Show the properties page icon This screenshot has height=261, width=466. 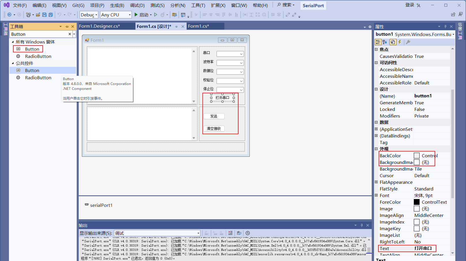393,42
